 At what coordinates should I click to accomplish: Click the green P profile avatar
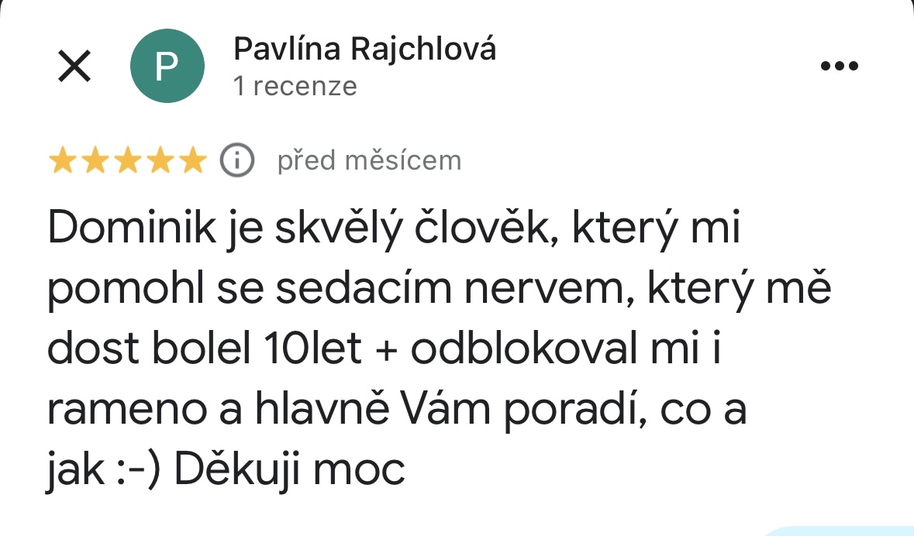(x=167, y=67)
